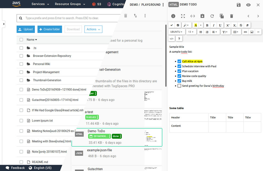Switch to HTML code view

click(x=171, y=39)
